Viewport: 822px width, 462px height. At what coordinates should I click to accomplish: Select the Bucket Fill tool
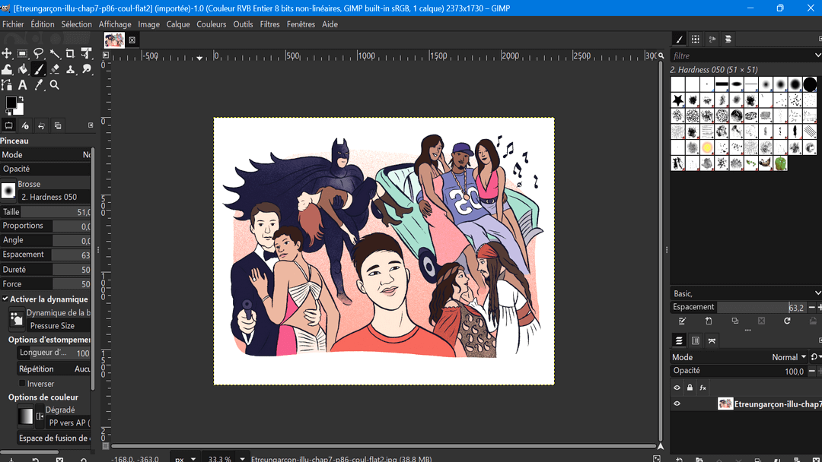(x=23, y=69)
